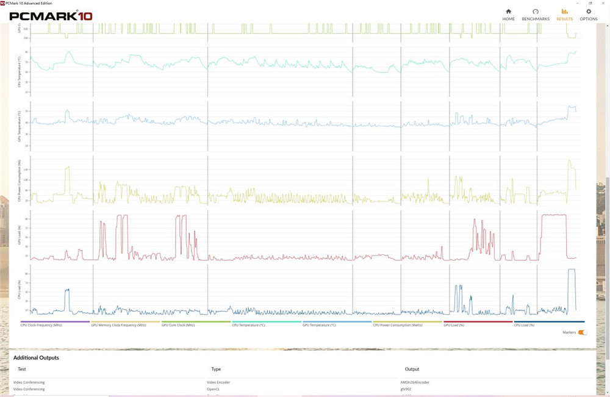Click the Type column header
610x397 pixels.
pyautogui.click(x=216, y=369)
